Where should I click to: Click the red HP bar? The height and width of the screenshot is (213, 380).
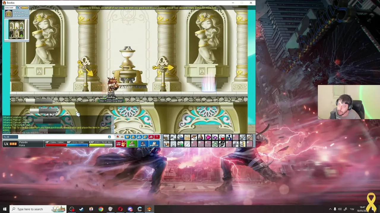(56, 145)
